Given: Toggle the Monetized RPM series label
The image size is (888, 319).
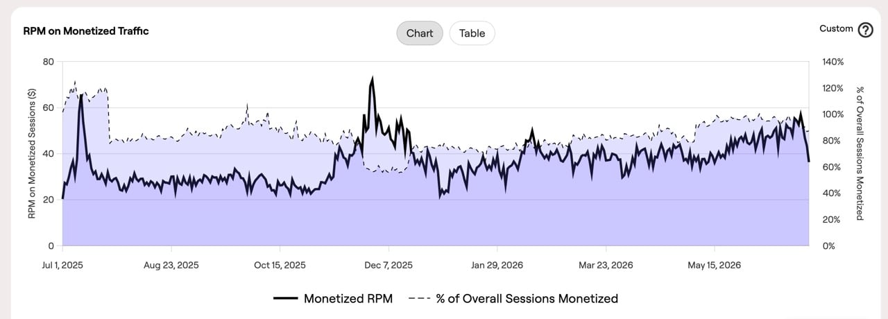Looking at the screenshot, I should 348,298.
